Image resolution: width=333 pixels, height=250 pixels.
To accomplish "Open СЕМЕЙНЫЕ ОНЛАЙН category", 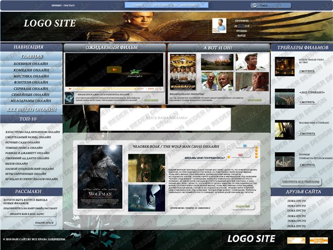I will [31, 95].
